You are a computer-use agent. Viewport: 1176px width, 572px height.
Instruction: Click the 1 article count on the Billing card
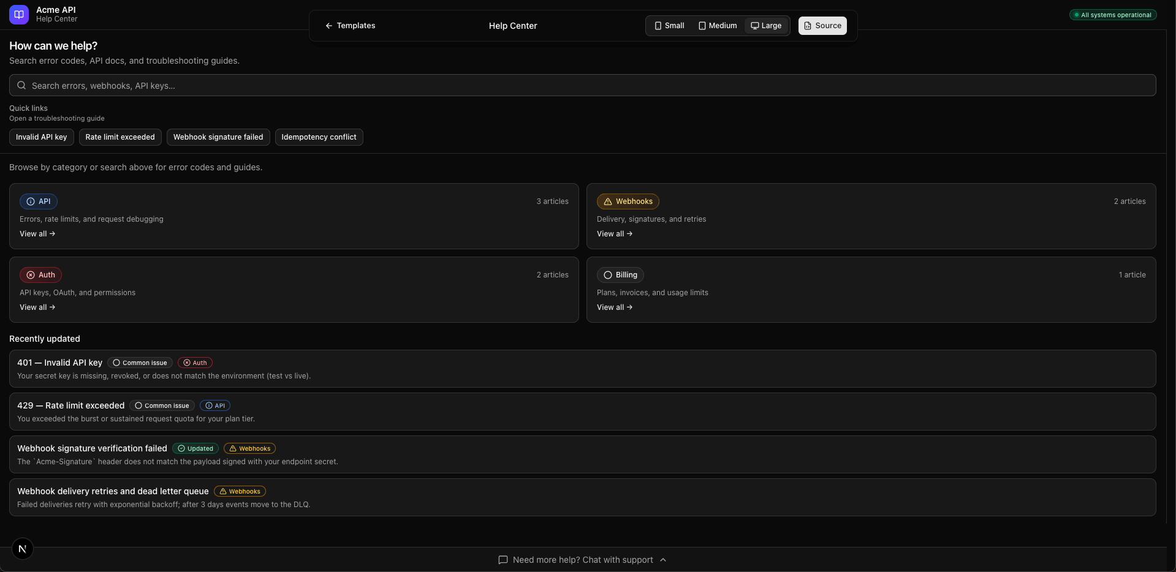click(x=1132, y=275)
